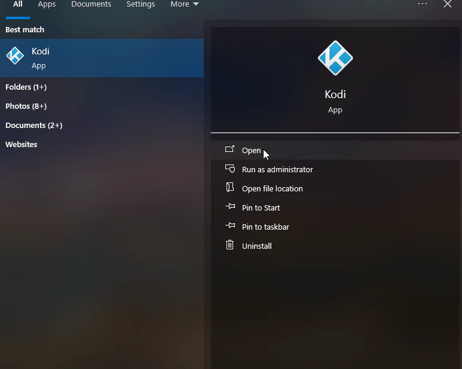Viewport: 462px width, 369px height.
Task: Close the search panel
Action: [448, 4]
